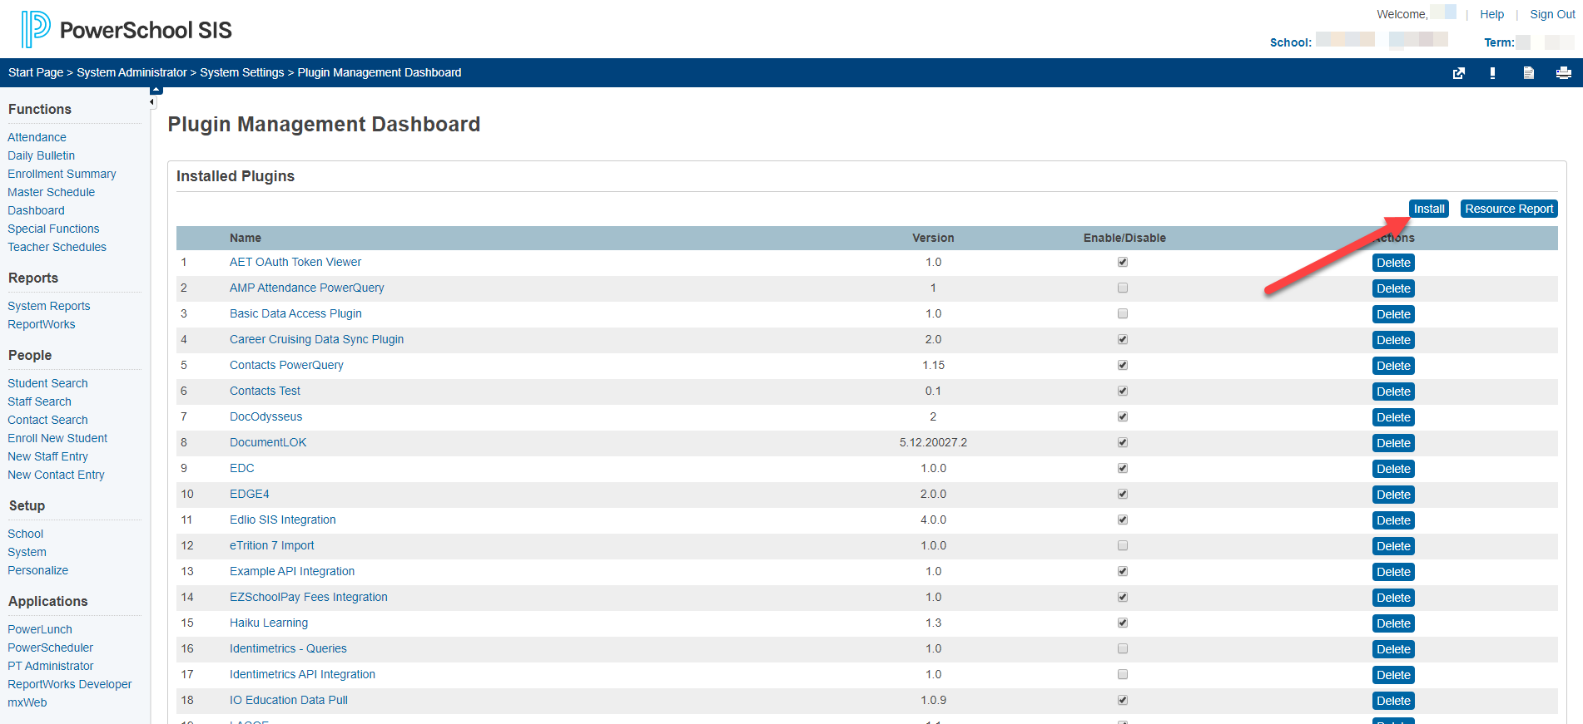Open EDGE4 plugin link
Viewport: 1583px width, 724px height.
tap(249, 494)
